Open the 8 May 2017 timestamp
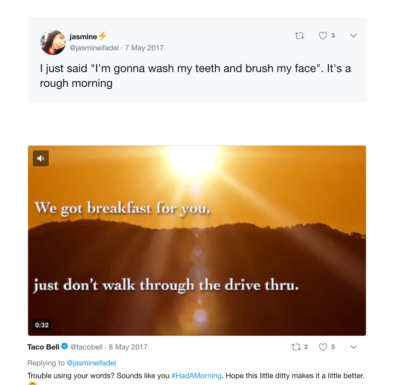 point(128,347)
